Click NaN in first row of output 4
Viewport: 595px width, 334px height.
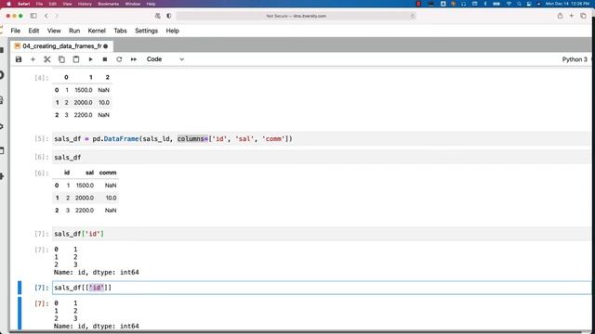[103, 90]
